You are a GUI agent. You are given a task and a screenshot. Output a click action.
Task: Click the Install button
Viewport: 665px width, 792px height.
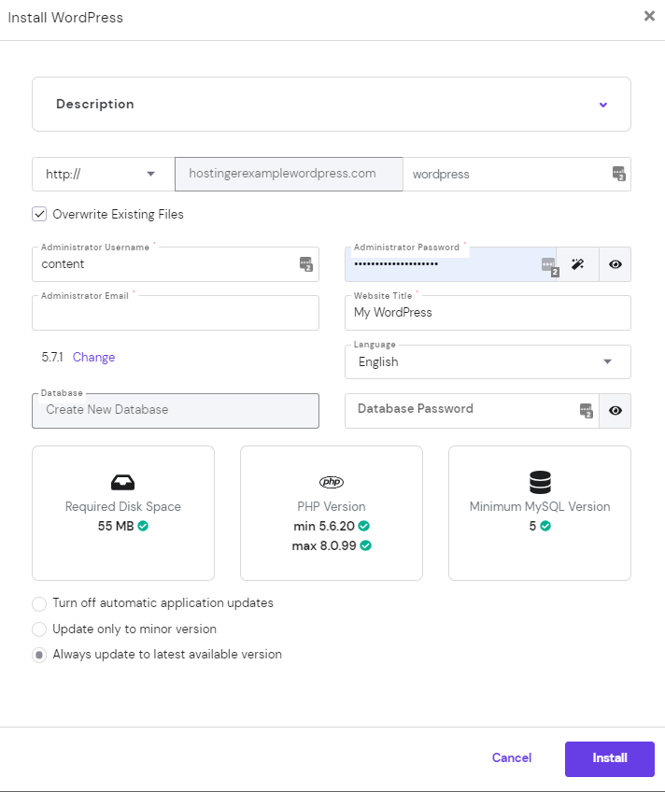click(610, 758)
